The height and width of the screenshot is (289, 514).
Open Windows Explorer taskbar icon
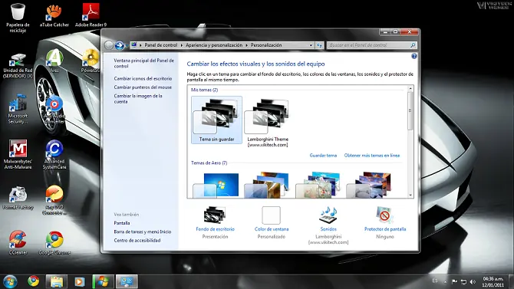coord(56,281)
